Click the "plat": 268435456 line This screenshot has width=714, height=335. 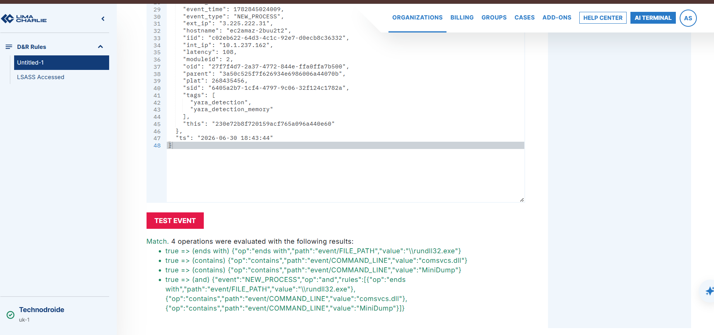tap(215, 81)
